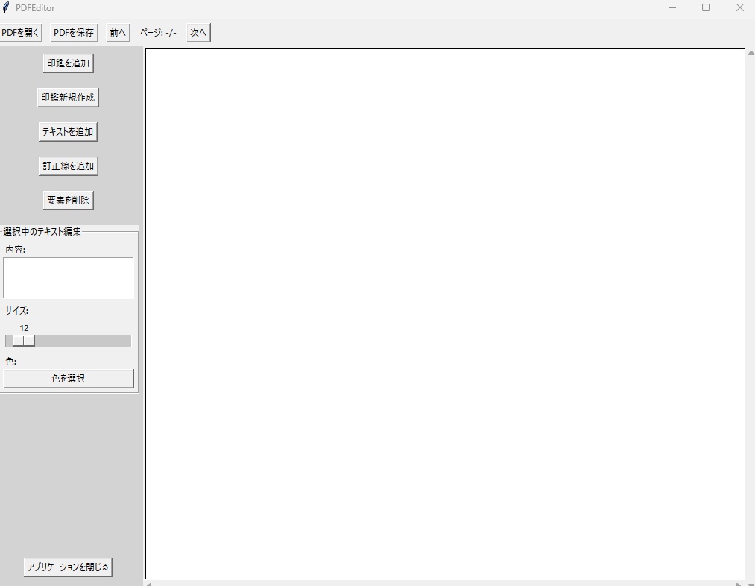Click テキストを追加 button
This screenshot has width=755, height=586.
coord(68,131)
